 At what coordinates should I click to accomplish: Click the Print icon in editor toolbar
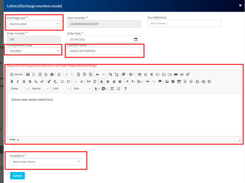tap(52, 74)
